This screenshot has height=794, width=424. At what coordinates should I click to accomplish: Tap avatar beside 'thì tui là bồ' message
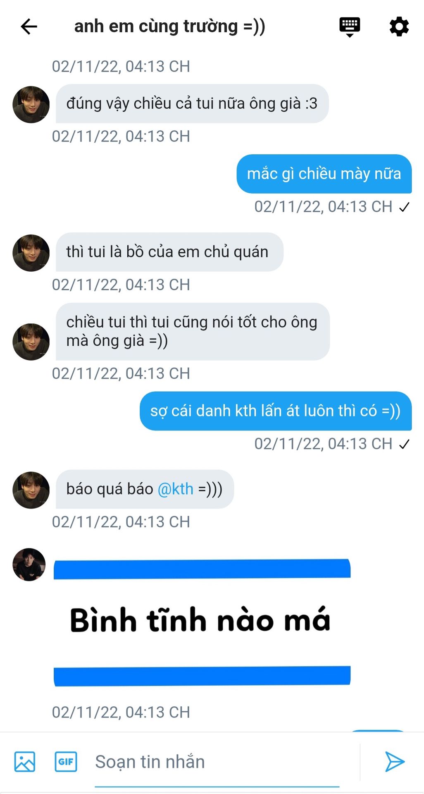31,253
